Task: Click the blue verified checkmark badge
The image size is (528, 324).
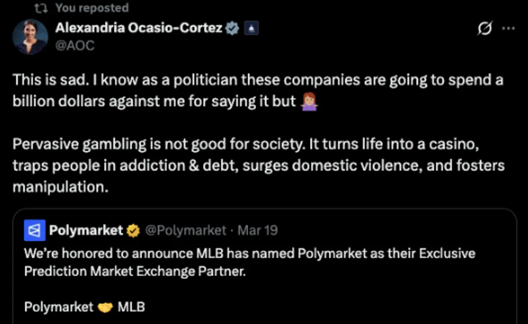Action: [x=233, y=28]
